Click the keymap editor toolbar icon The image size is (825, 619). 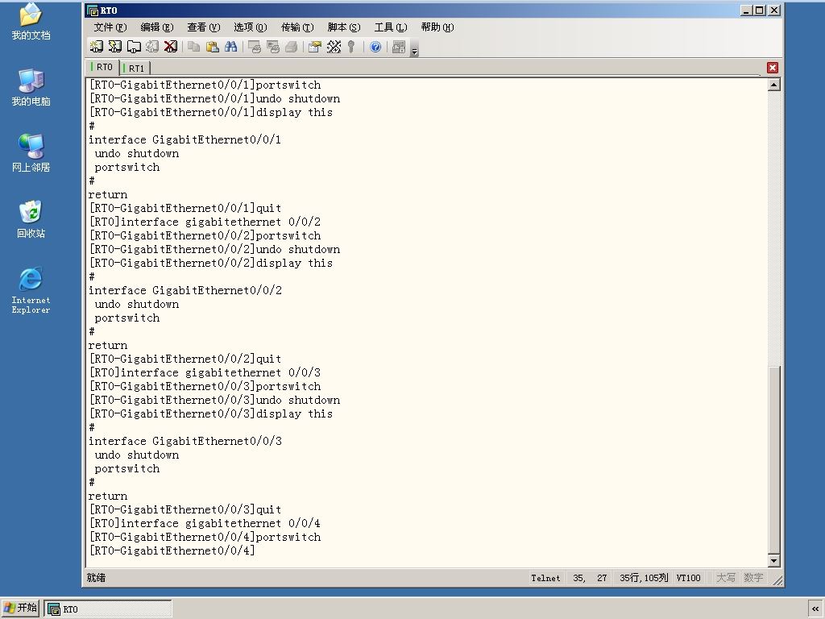[334, 47]
